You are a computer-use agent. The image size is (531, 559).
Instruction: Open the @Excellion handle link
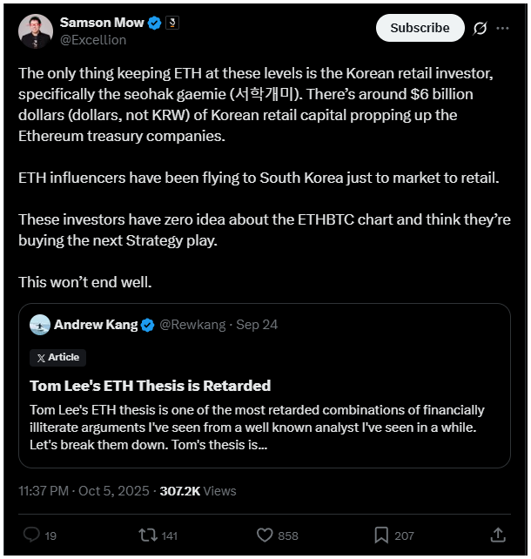92,39
